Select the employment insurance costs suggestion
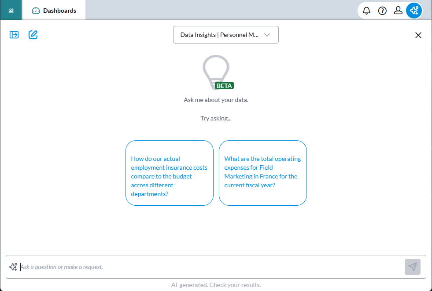This screenshot has width=432, height=291. (170, 173)
